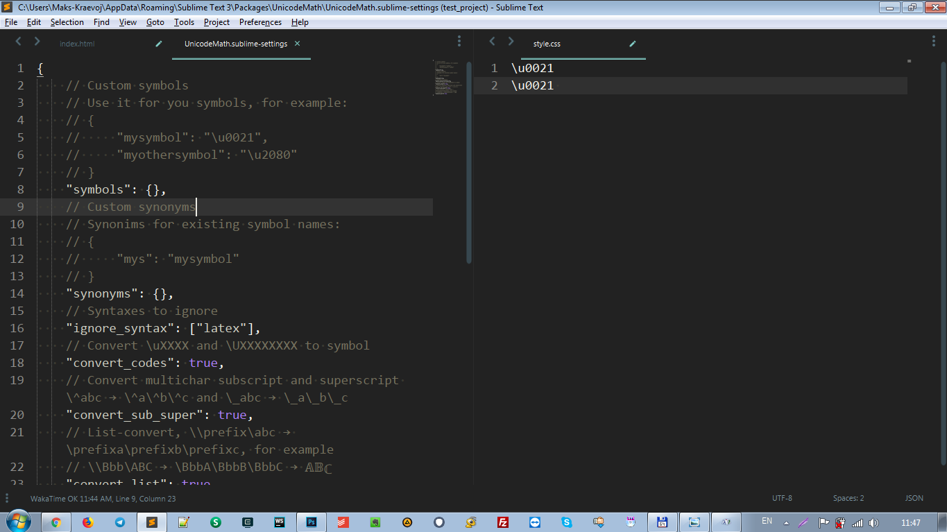Open volume speaker tray icon

(874, 522)
